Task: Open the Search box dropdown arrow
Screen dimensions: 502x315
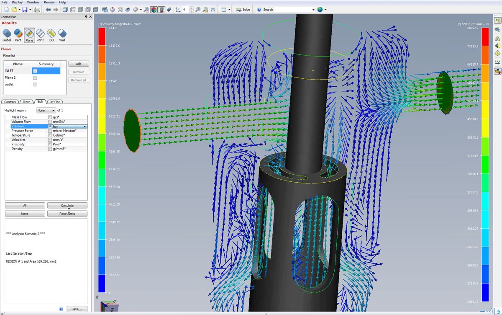Action: pos(313,9)
